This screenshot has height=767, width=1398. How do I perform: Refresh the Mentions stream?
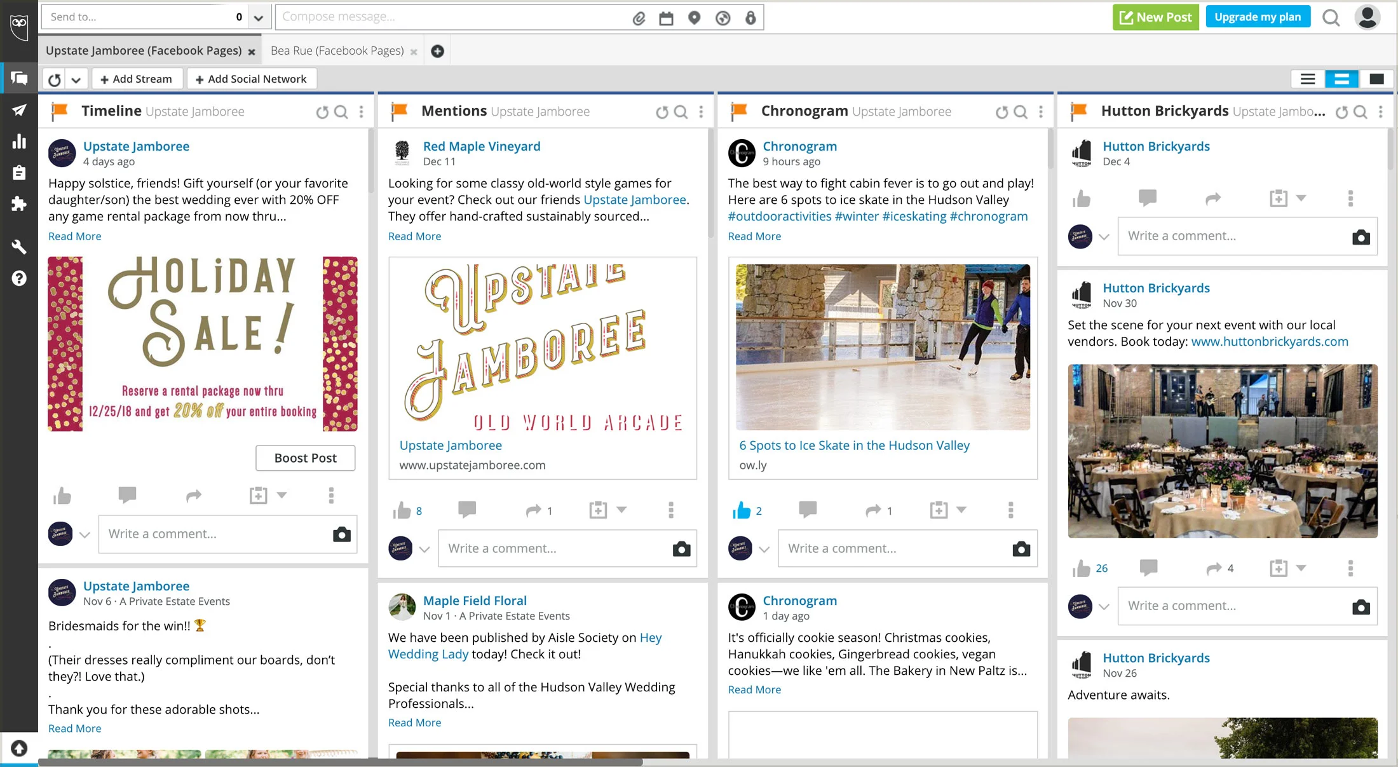662,112
